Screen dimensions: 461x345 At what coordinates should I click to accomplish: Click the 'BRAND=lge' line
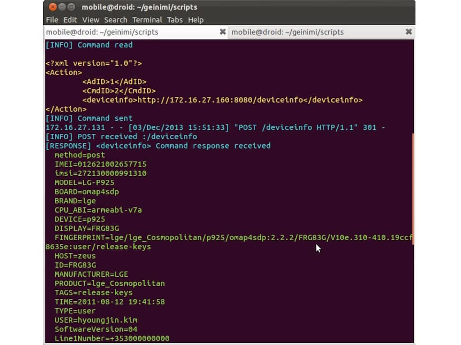point(75,201)
